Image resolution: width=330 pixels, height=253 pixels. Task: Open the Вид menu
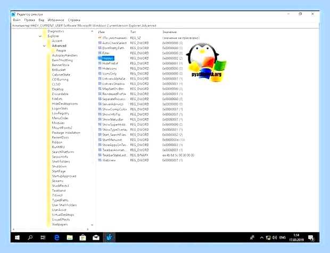[42, 20]
